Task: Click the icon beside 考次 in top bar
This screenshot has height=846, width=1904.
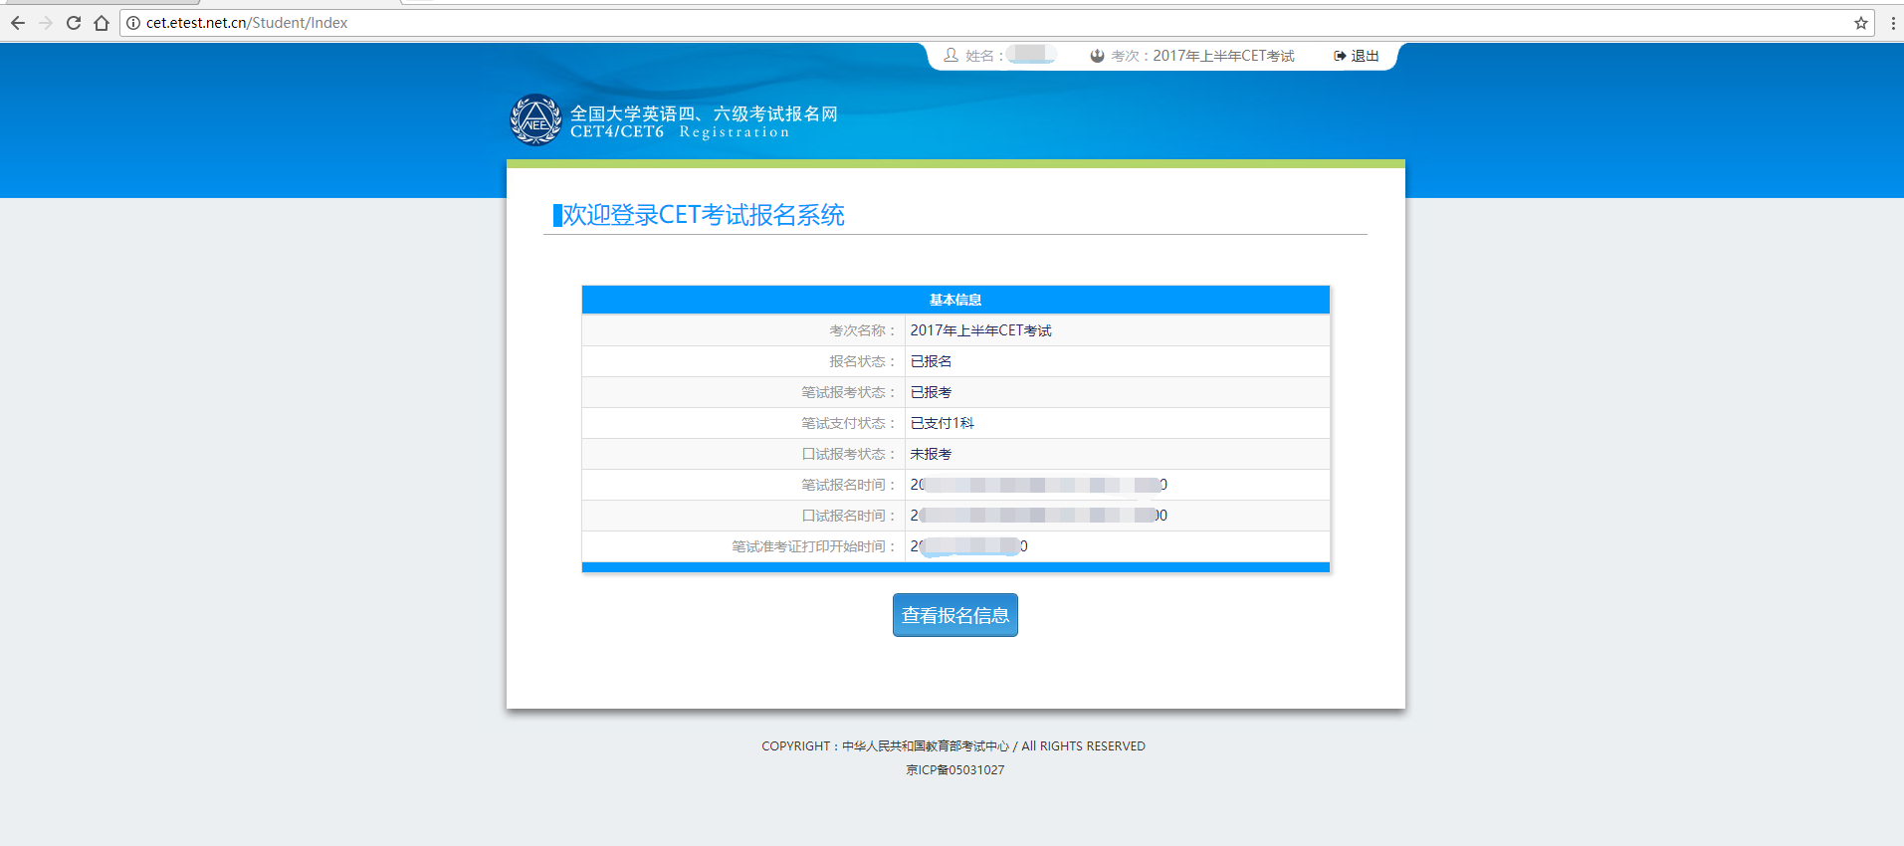Action: tap(1097, 56)
